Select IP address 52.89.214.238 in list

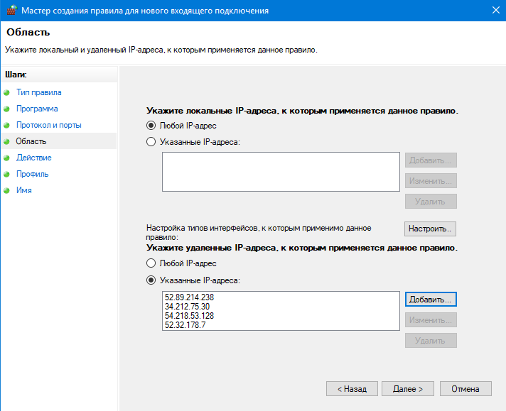tap(188, 297)
